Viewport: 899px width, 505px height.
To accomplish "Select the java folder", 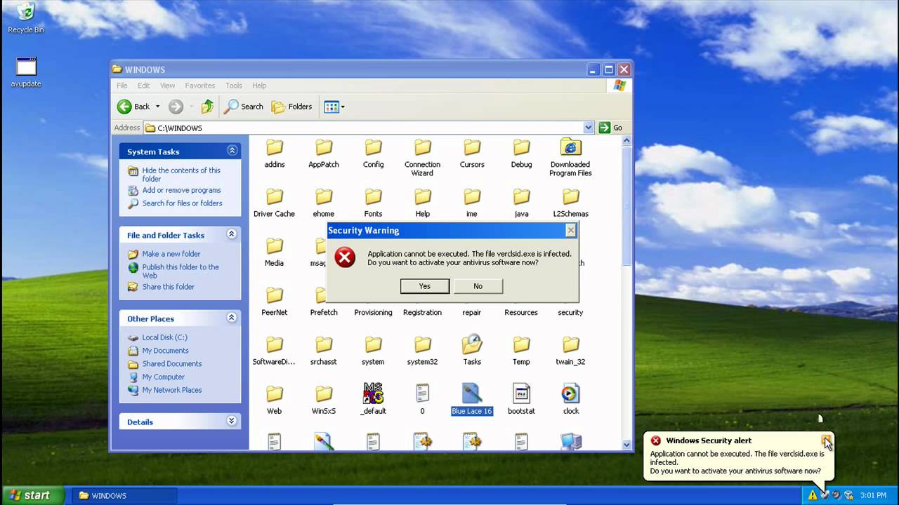I will coord(521,203).
